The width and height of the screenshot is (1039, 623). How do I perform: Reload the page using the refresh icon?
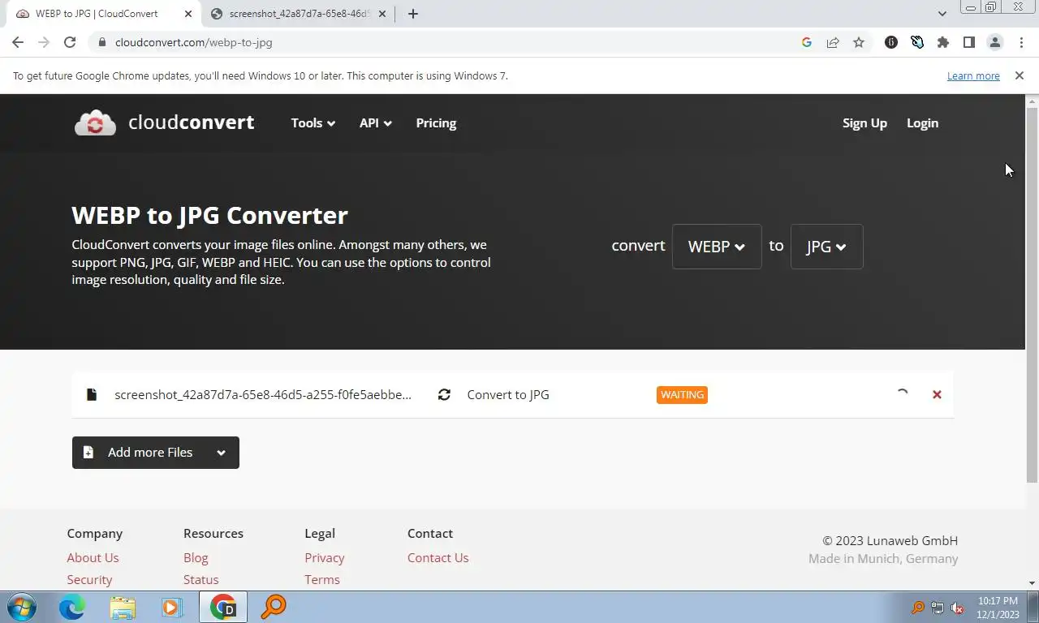tap(70, 42)
